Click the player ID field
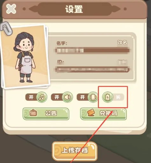This screenshot has width=151, height=163. pyautogui.click(x=92, y=69)
